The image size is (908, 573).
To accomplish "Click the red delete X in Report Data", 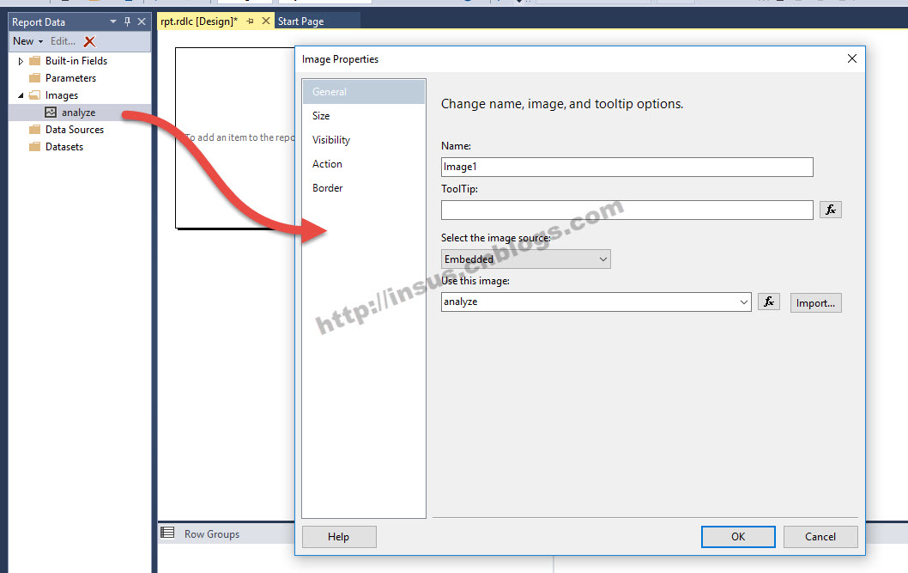I will point(89,42).
